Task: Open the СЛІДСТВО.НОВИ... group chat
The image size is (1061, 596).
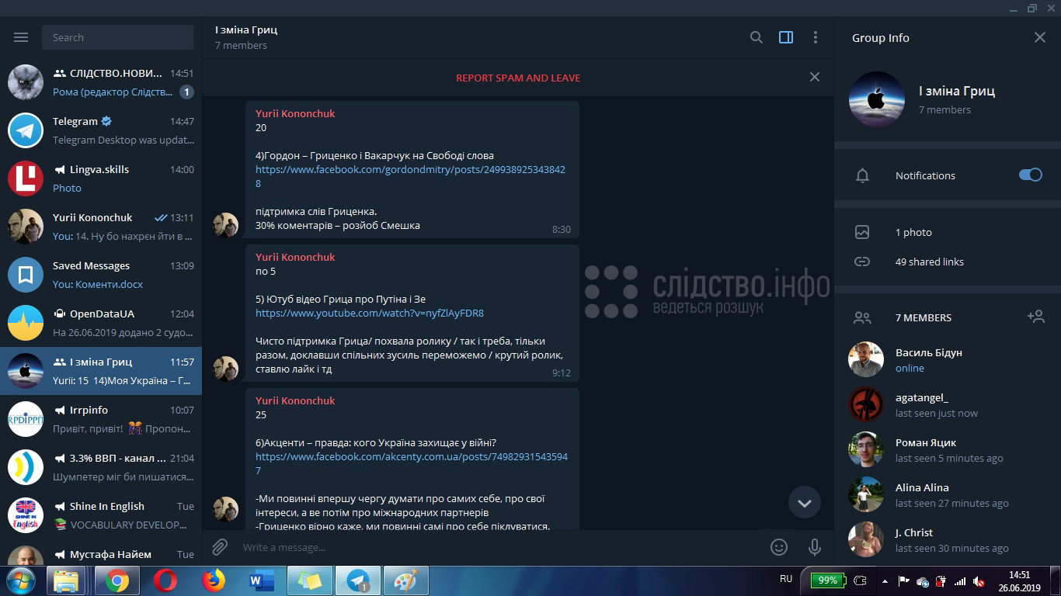Action: click(x=101, y=82)
